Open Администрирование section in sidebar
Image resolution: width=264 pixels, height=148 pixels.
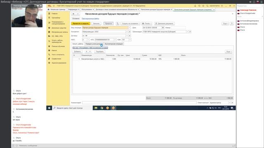59,63
